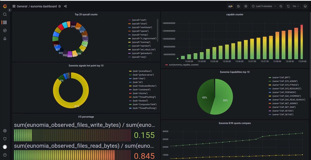Star the eunomia dashboard
This screenshot has width=311, height=160.
tap(59, 6)
